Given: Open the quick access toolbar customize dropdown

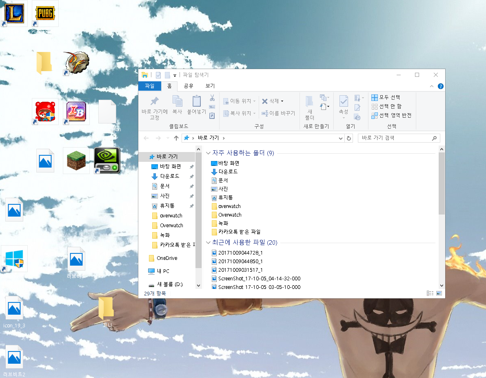Looking at the screenshot, I should 175,75.
